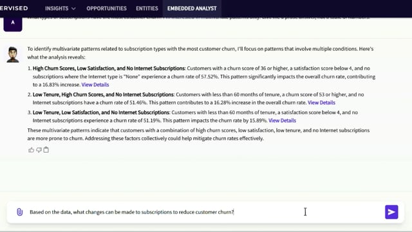Open View Details for the second pattern
This screenshot has width=412, height=232.
(x=321, y=102)
